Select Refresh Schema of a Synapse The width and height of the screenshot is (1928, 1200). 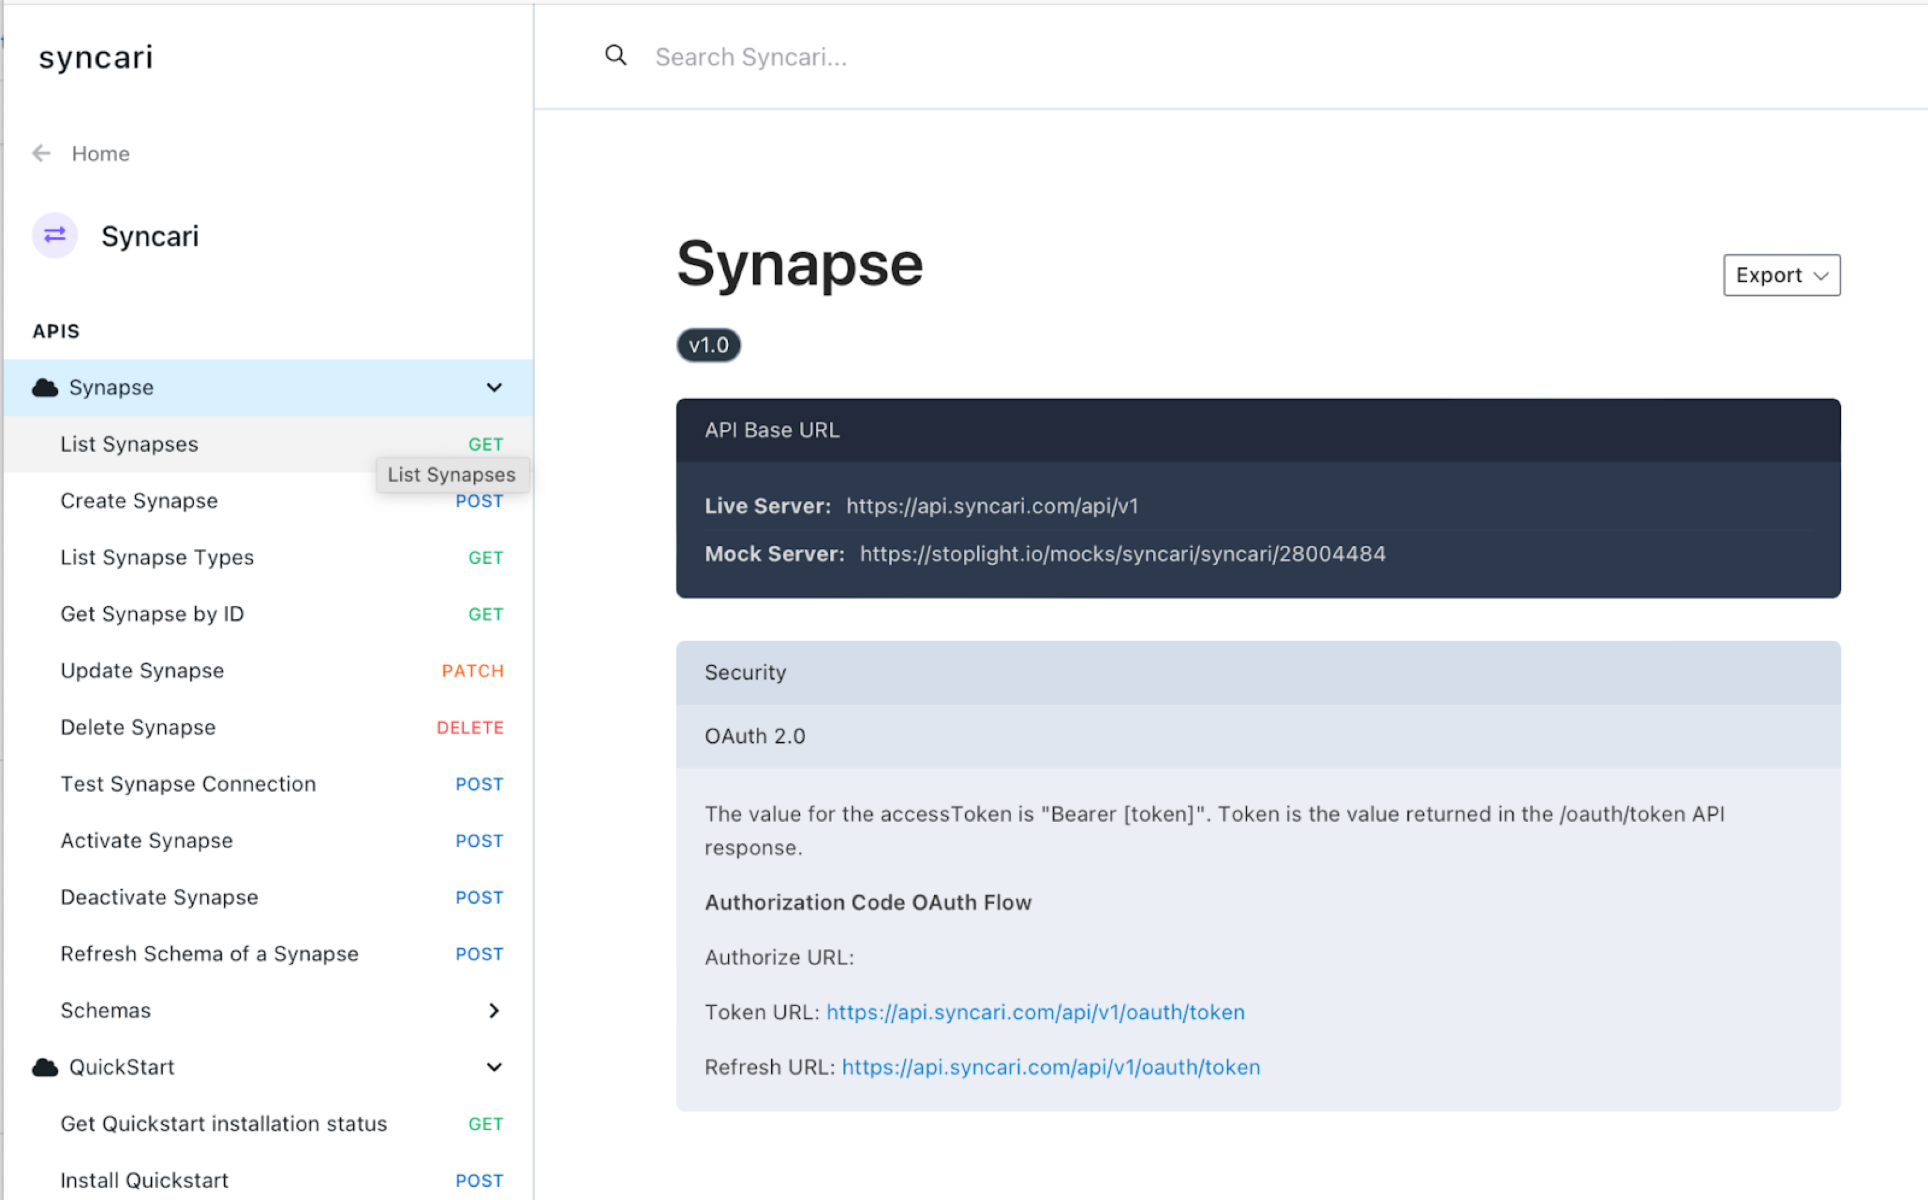coord(268,954)
